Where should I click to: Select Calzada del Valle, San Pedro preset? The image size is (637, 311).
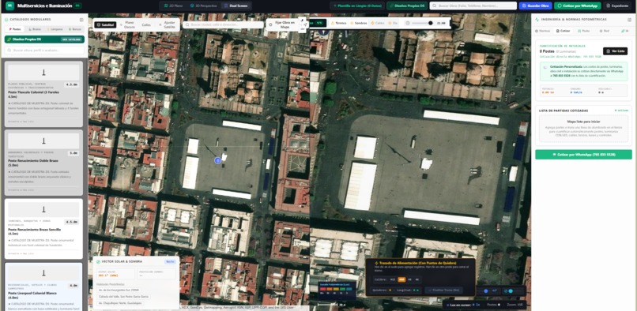[122, 297]
